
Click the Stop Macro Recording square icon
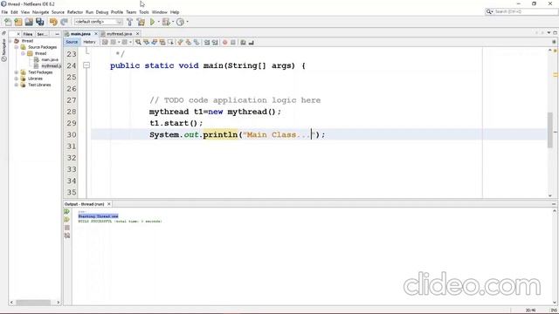(233, 43)
